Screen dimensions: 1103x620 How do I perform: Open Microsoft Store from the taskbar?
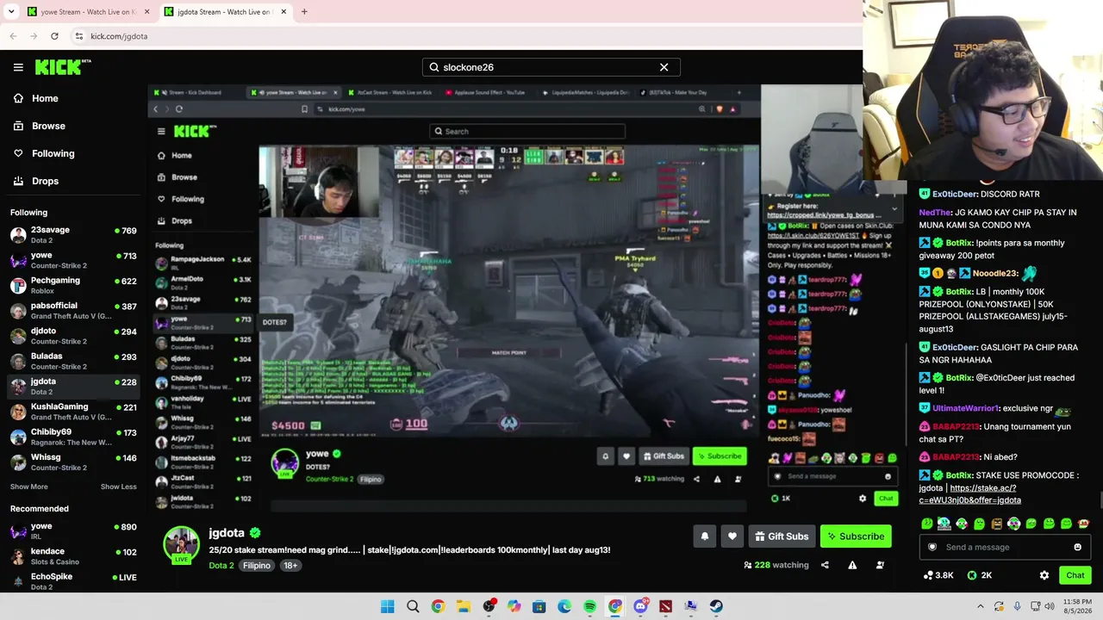(x=539, y=606)
